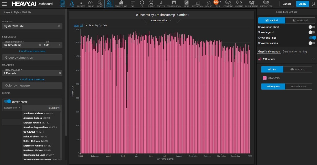The height and width of the screenshot is (165, 317).
Task: Disable the carrier_name filter toggle
Action: tap(8, 101)
